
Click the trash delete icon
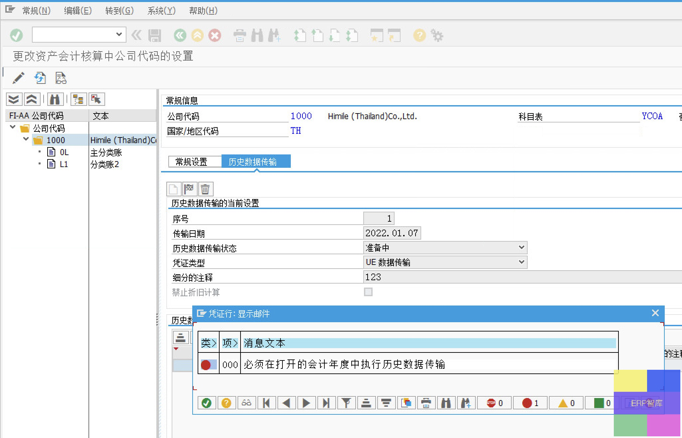(x=205, y=189)
